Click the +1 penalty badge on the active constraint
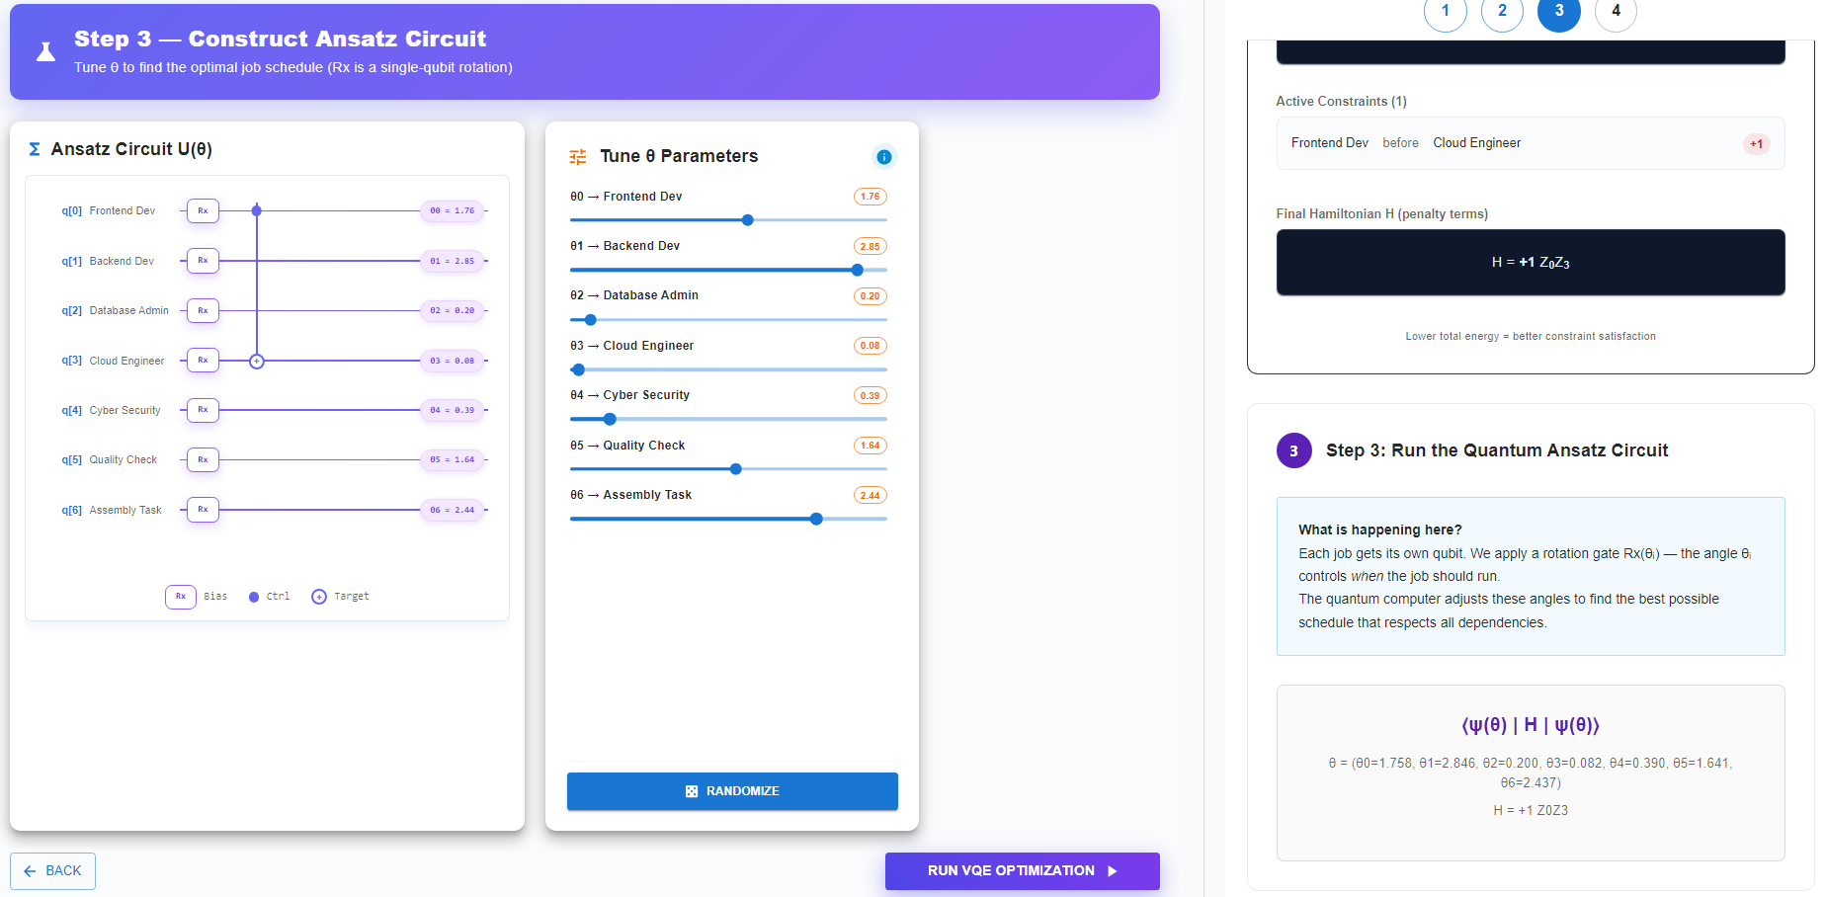The width and height of the screenshot is (1826, 897). coord(1756,144)
